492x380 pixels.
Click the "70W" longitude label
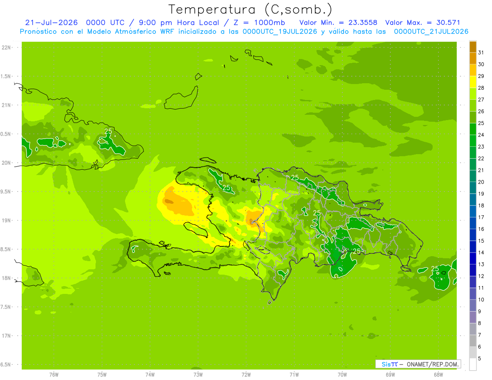pos(342,375)
